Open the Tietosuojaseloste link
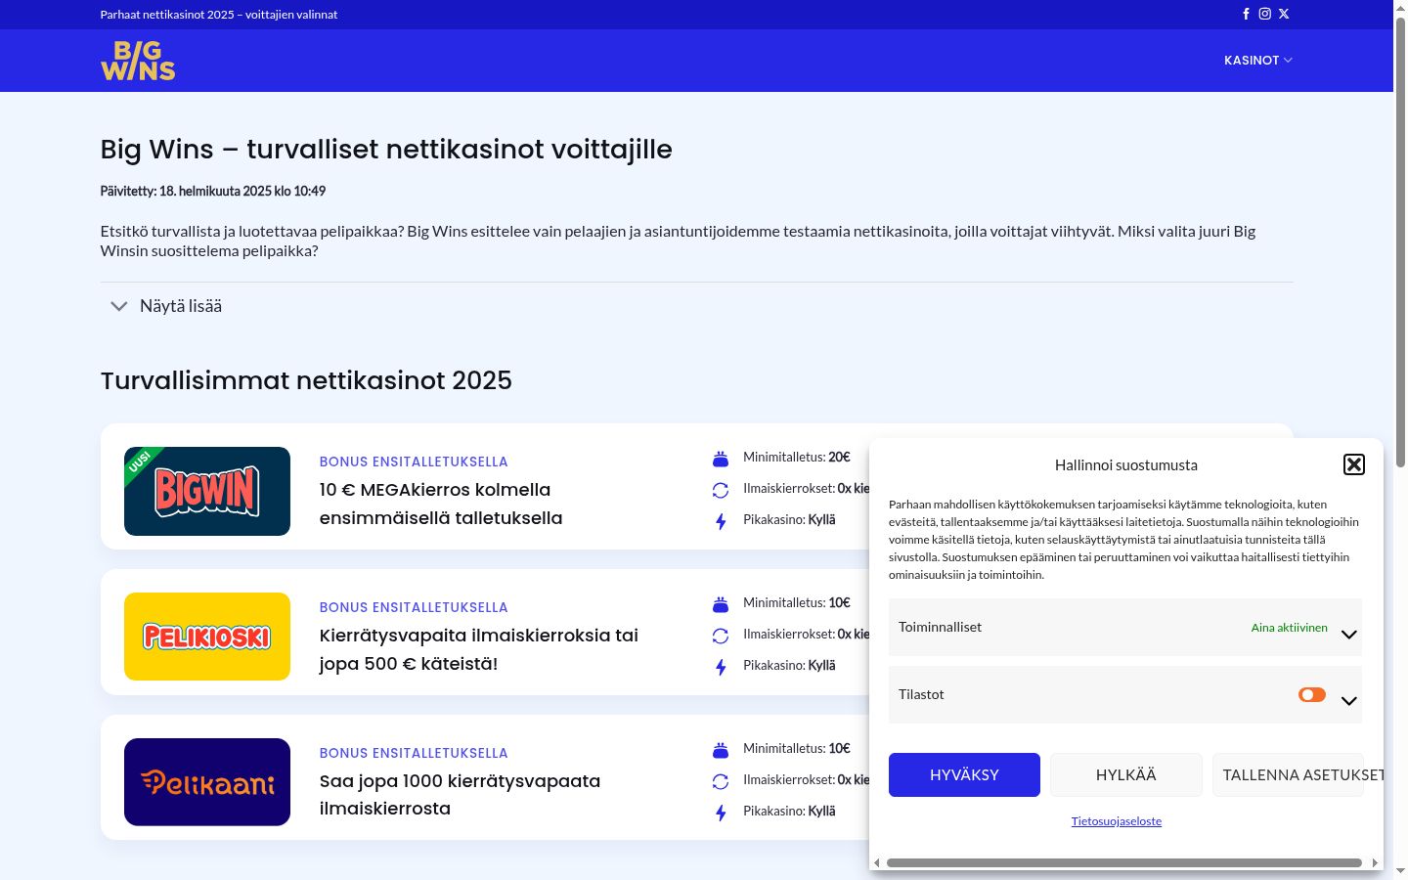The height and width of the screenshot is (880, 1408). (1117, 821)
